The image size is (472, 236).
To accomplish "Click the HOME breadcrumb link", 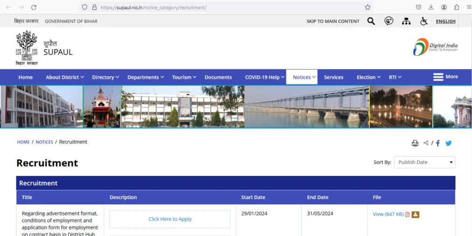I will click(x=23, y=142).
